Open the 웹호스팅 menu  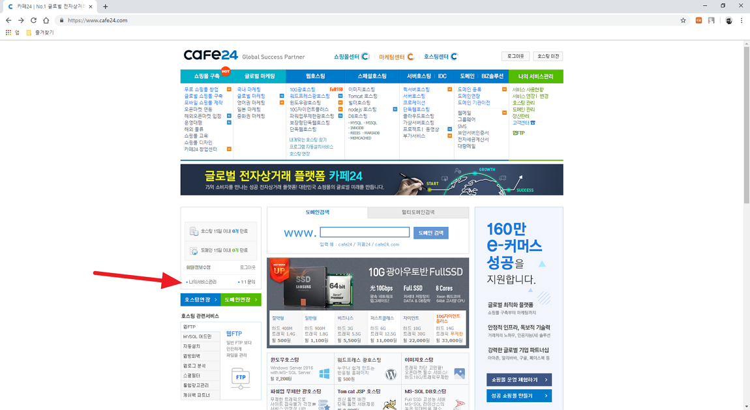[x=315, y=76]
